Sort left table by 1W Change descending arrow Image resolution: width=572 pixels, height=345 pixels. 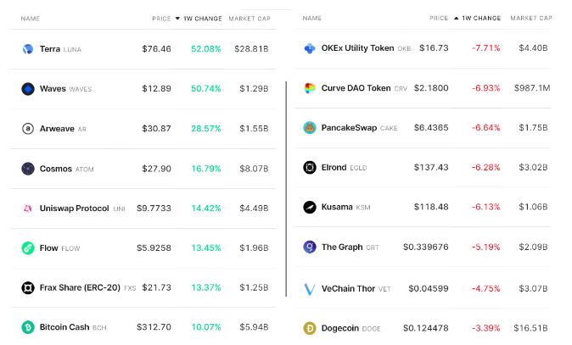(177, 18)
